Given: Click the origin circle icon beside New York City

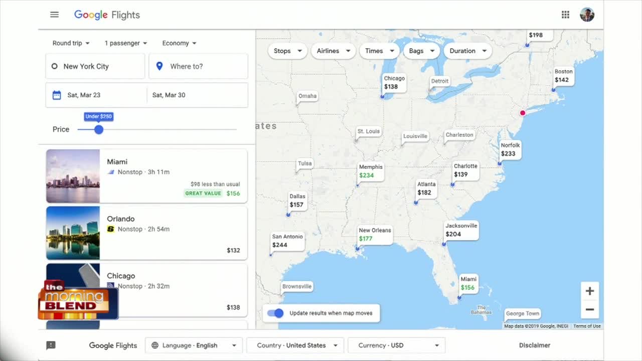Looking at the screenshot, I should 55,66.
